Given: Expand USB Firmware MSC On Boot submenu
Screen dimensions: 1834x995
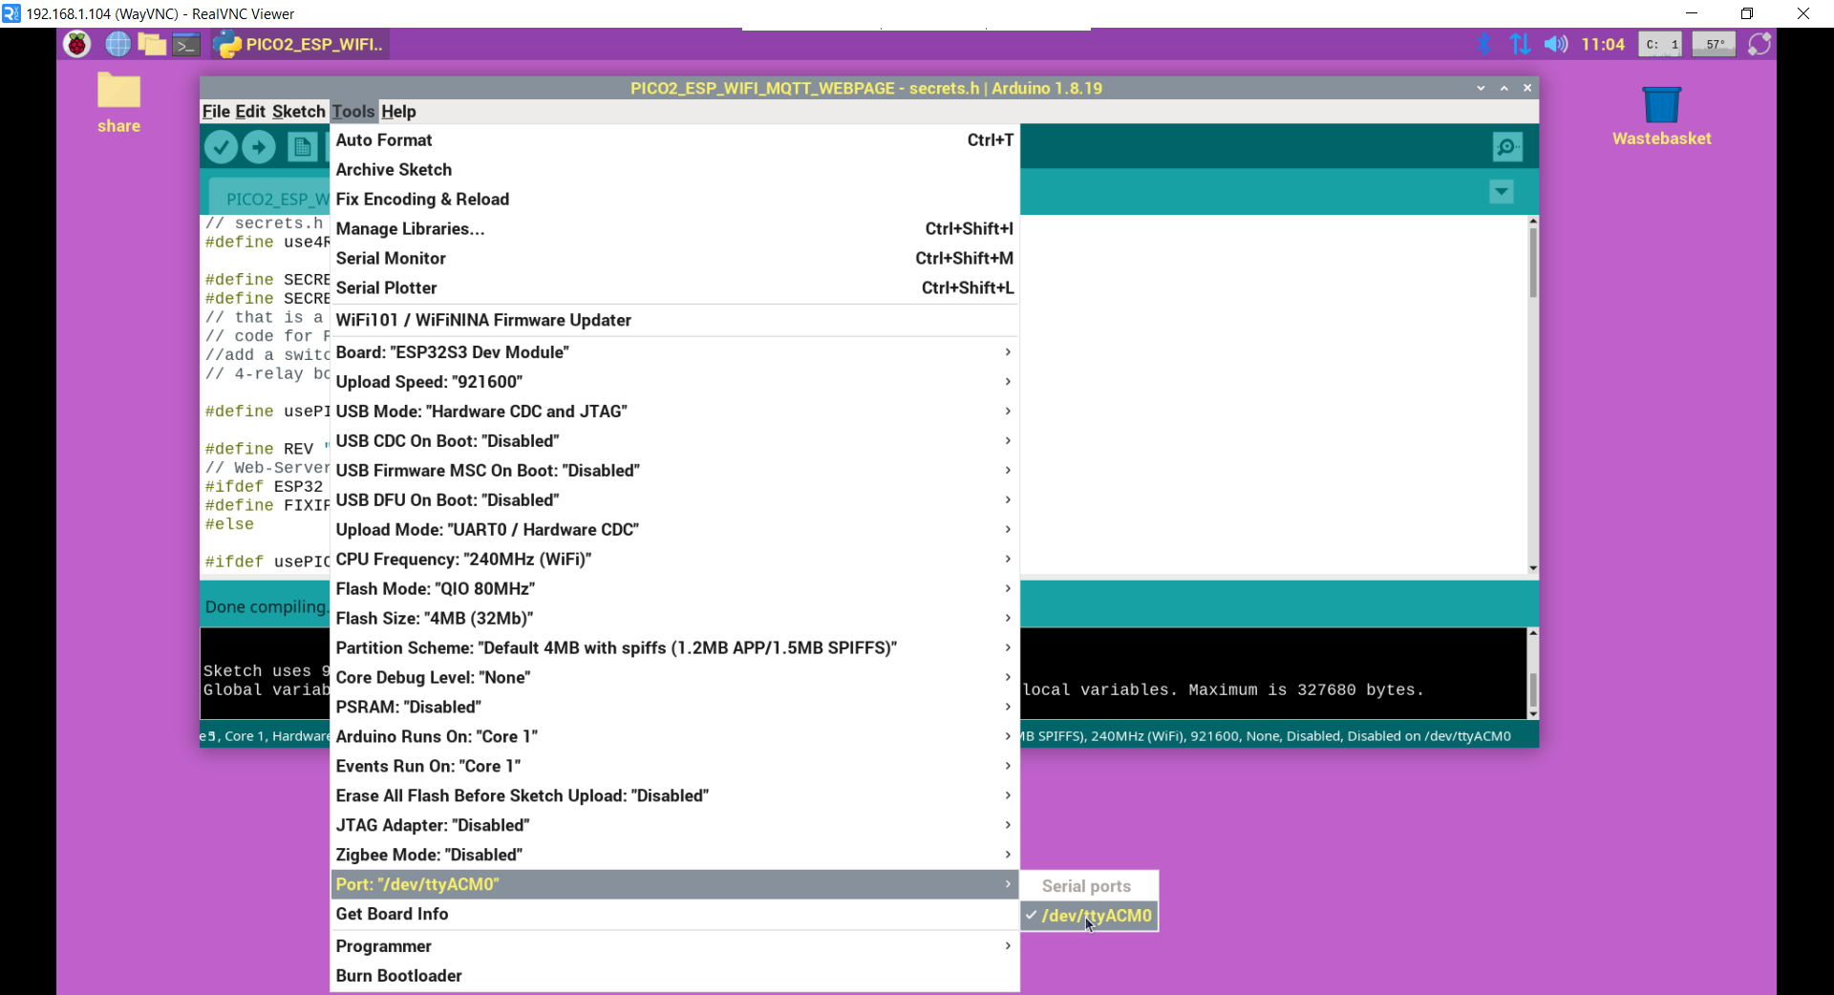Looking at the screenshot, I should [674, 471].
